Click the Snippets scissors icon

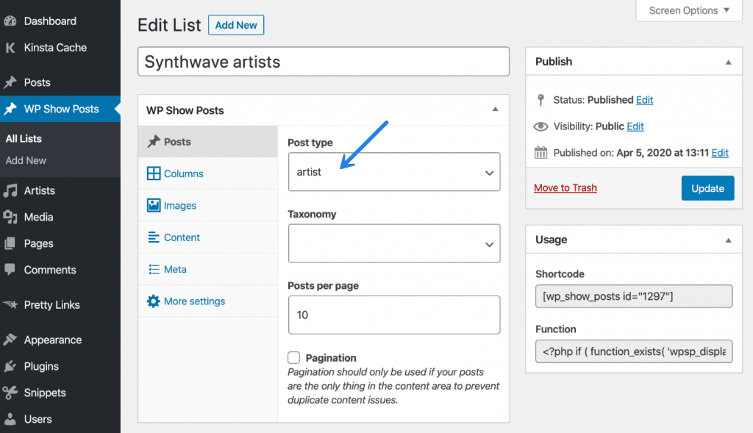tap(10, 392)
